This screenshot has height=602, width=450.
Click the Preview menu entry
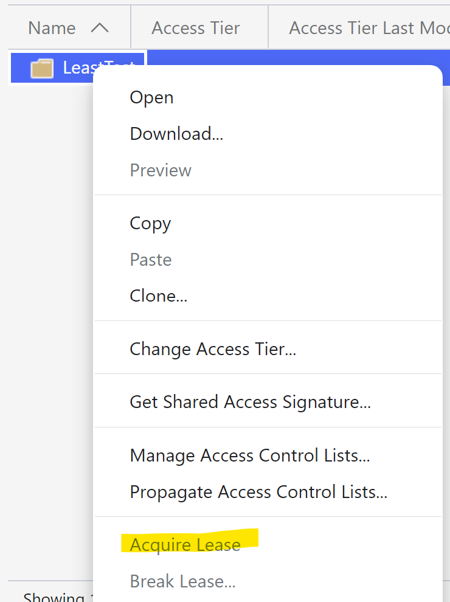pyautogui.click(x=160, y=170)
